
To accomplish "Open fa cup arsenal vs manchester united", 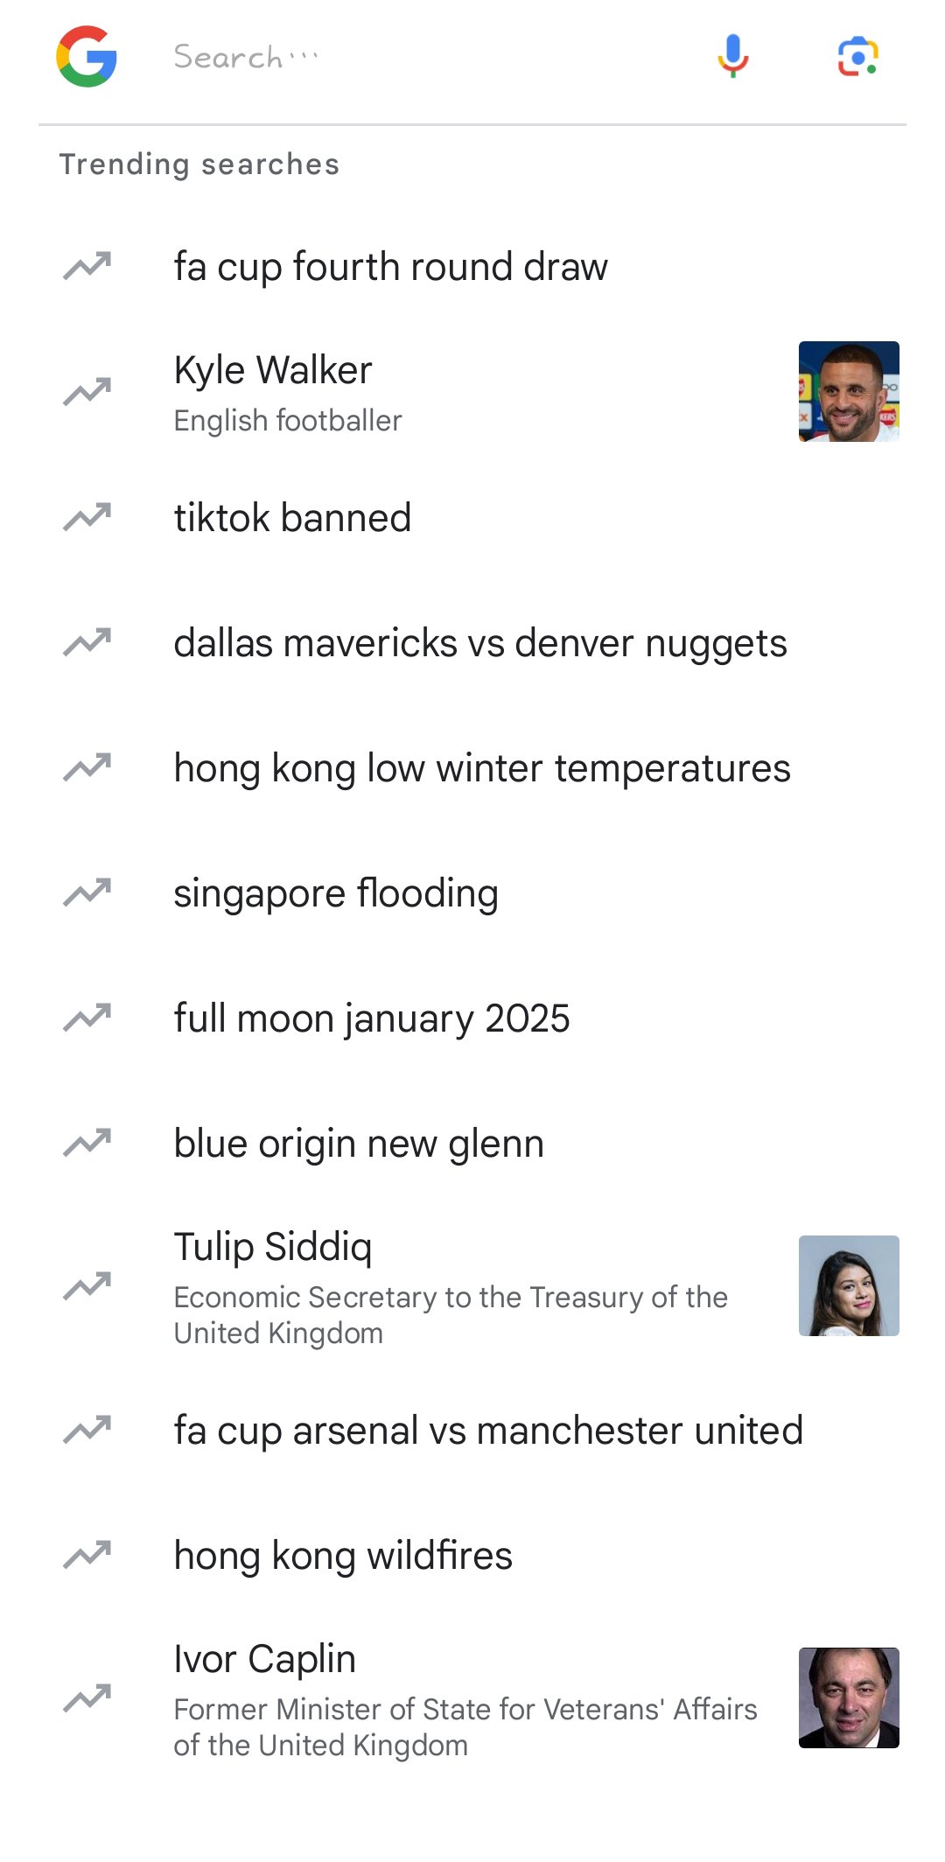I will point(488,1431).
